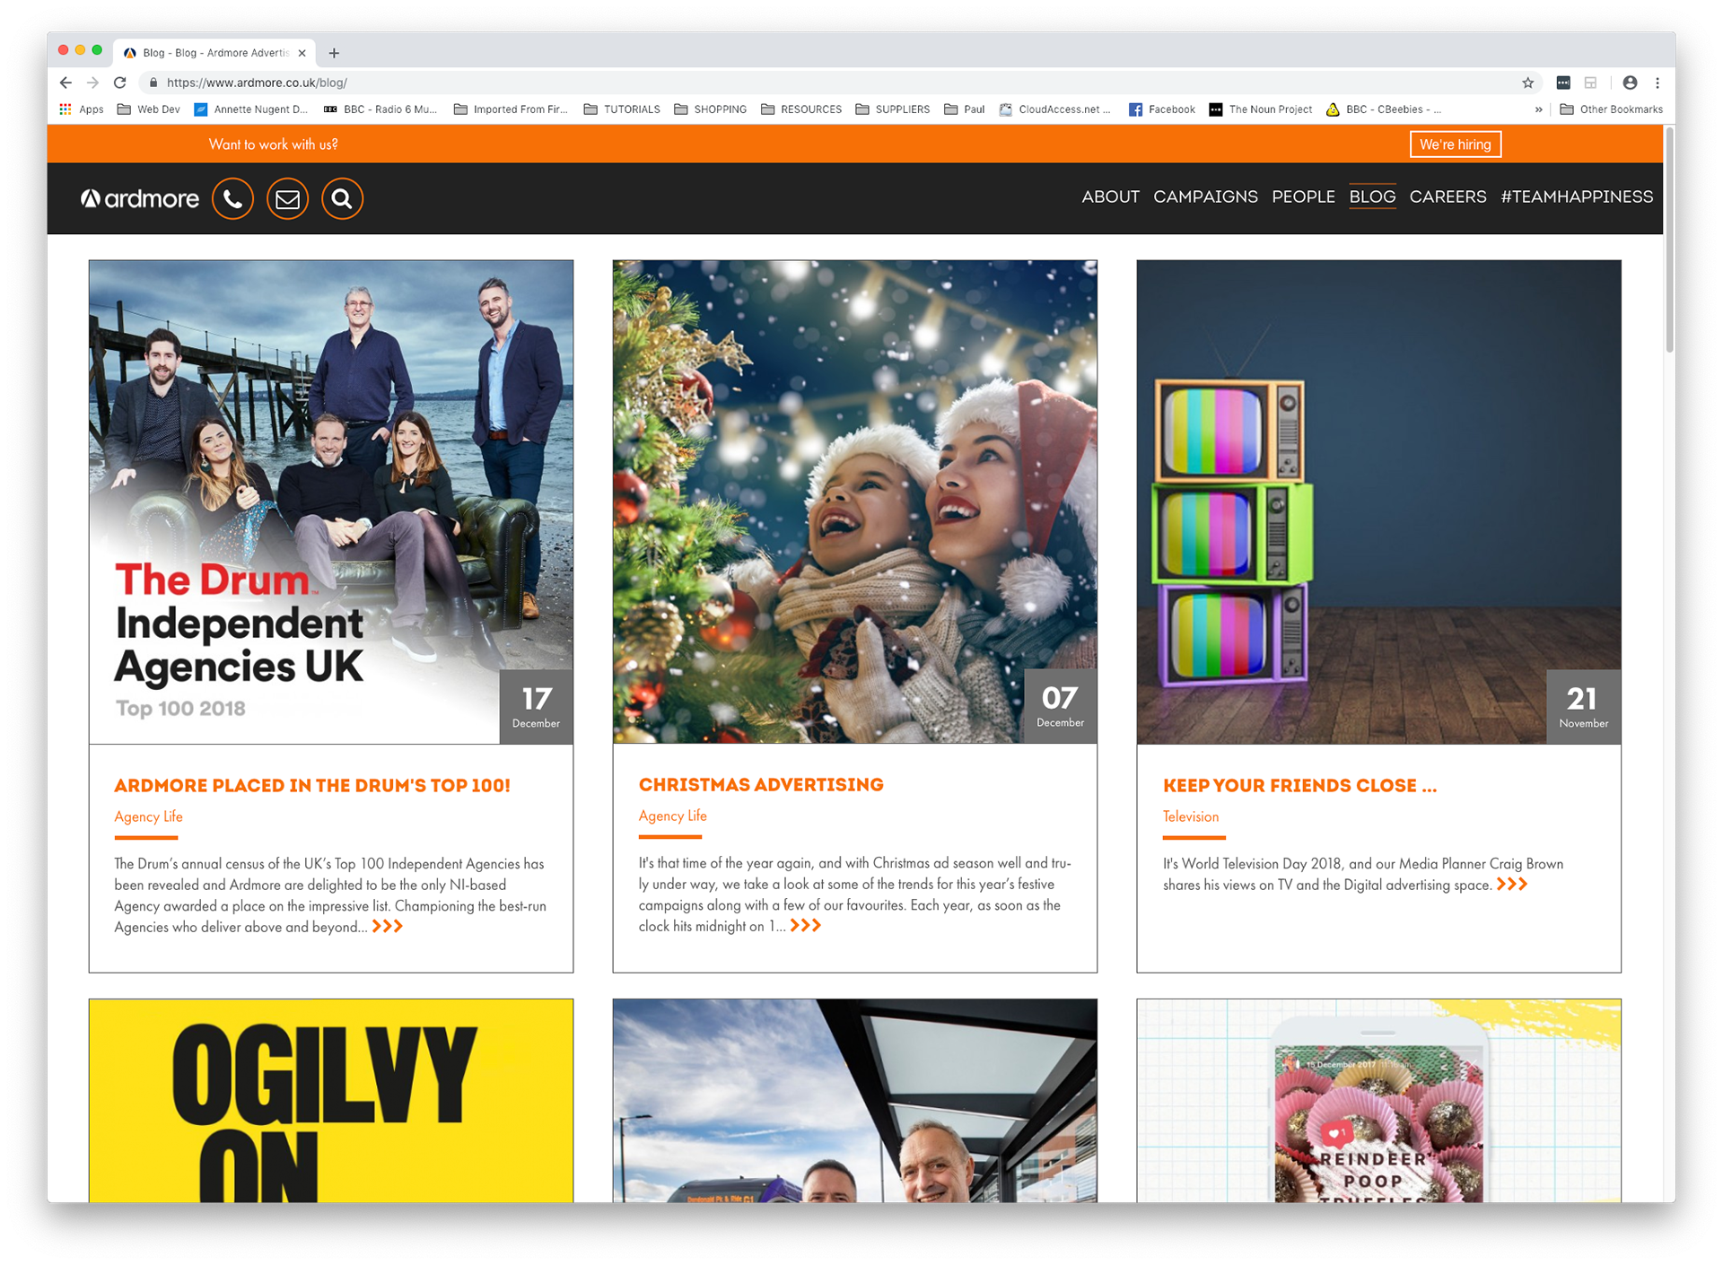Click the page vertical scrollbar

tap(1669, 240)
